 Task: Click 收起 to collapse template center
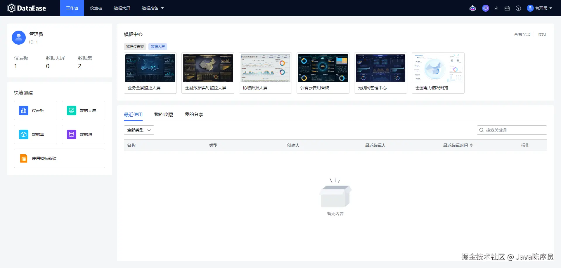point(542,34)
